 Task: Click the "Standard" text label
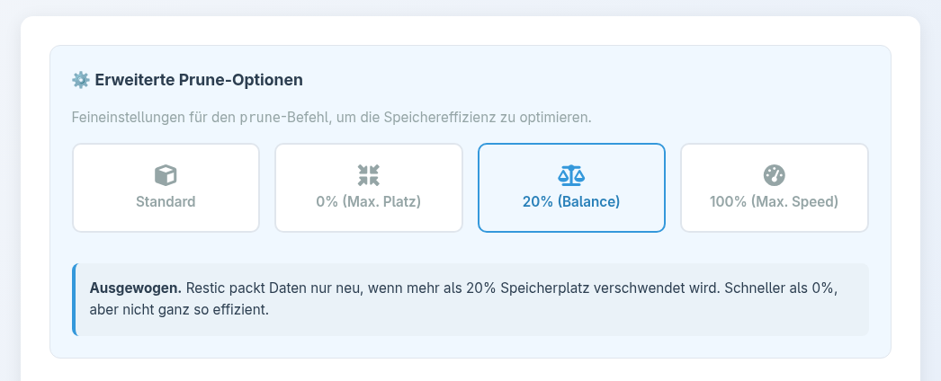(166, 201)
